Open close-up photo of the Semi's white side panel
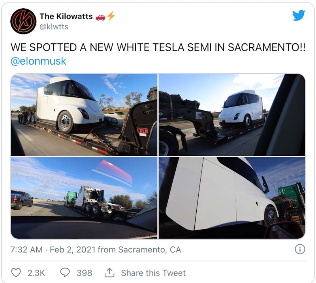 coord(232,198)
